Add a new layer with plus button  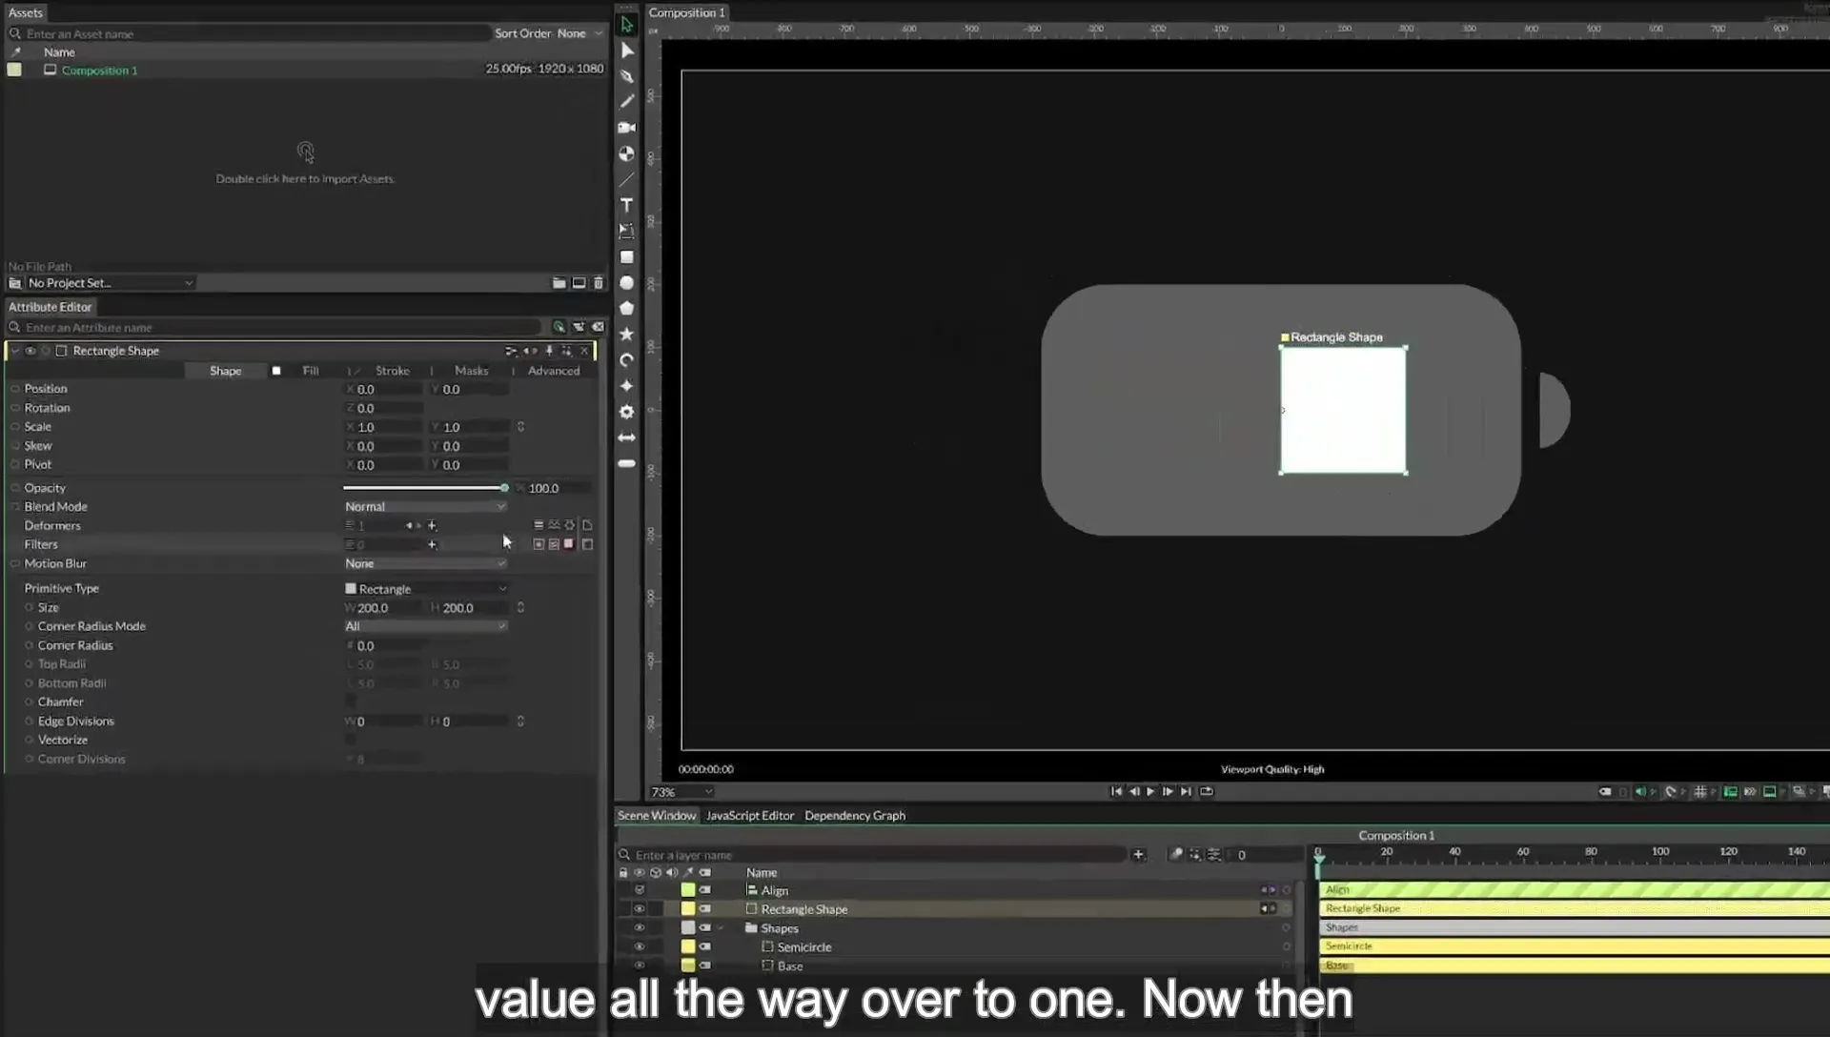(1138, 855)
